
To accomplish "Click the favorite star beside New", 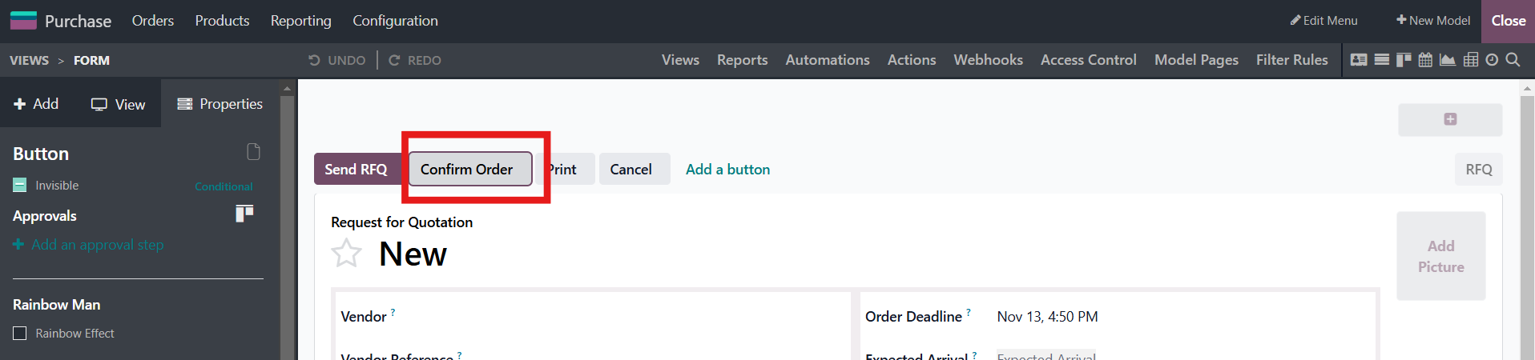I will [x=347, y=254].
